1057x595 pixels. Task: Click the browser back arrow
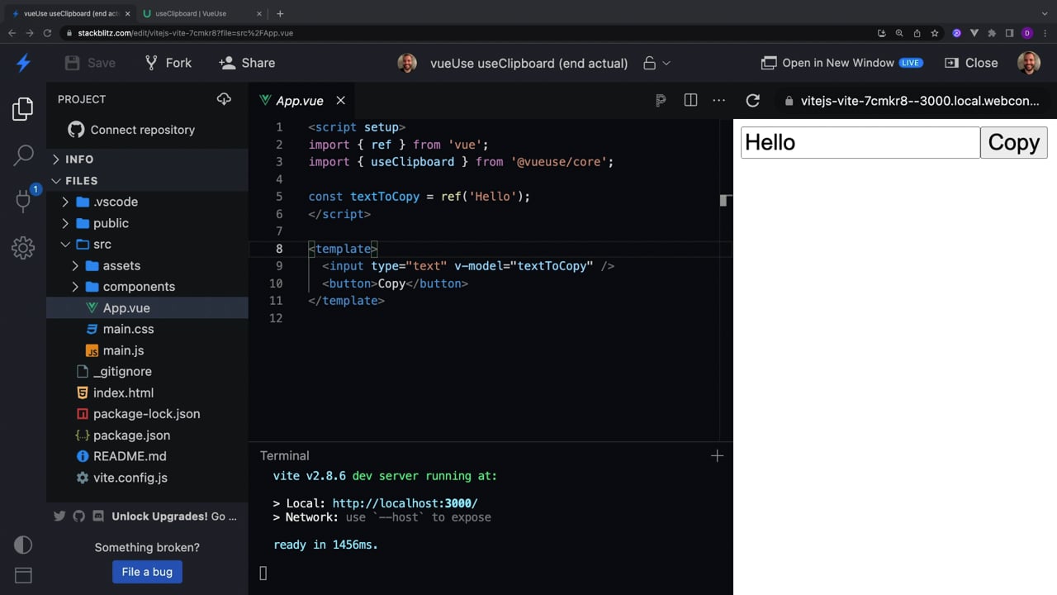12,33
